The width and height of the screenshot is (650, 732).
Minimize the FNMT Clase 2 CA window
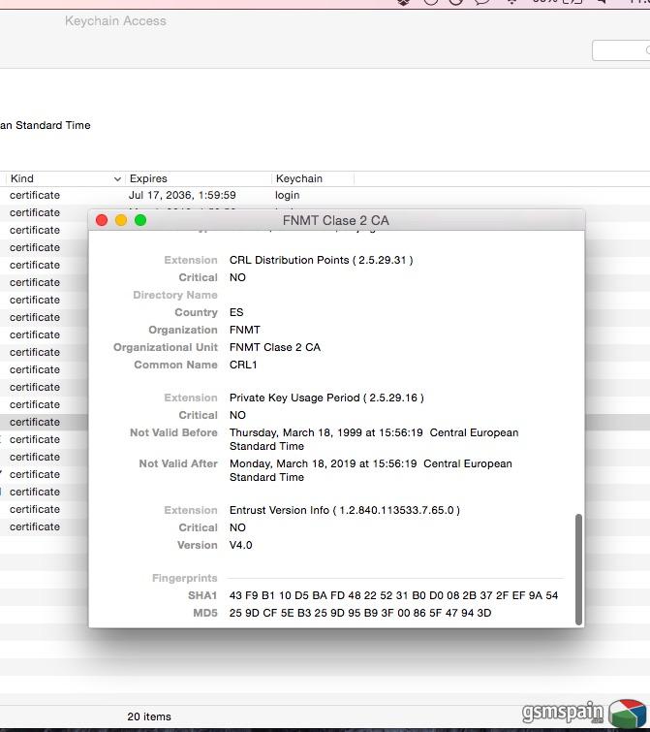[121, 220]
